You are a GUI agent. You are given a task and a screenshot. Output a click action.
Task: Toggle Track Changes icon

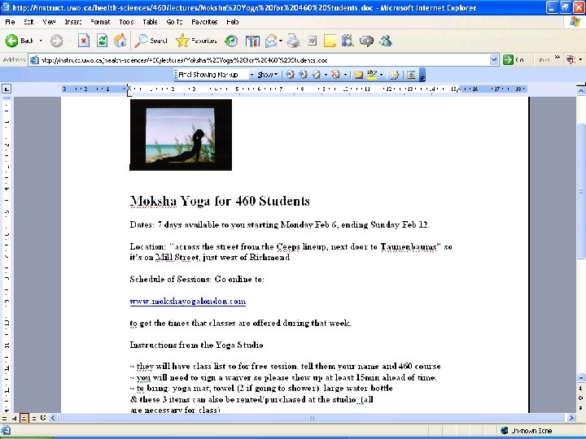(x=395, y=75)
